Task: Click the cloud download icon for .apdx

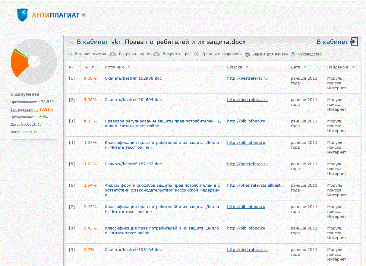Action: [x=112, y=54]
